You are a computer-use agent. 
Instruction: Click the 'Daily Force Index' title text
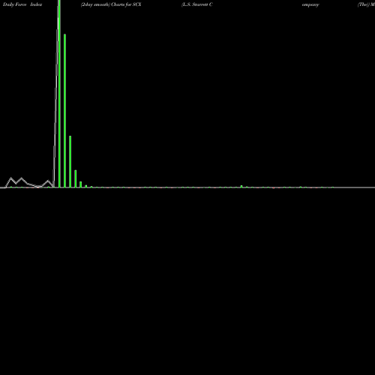pos(22,4)
